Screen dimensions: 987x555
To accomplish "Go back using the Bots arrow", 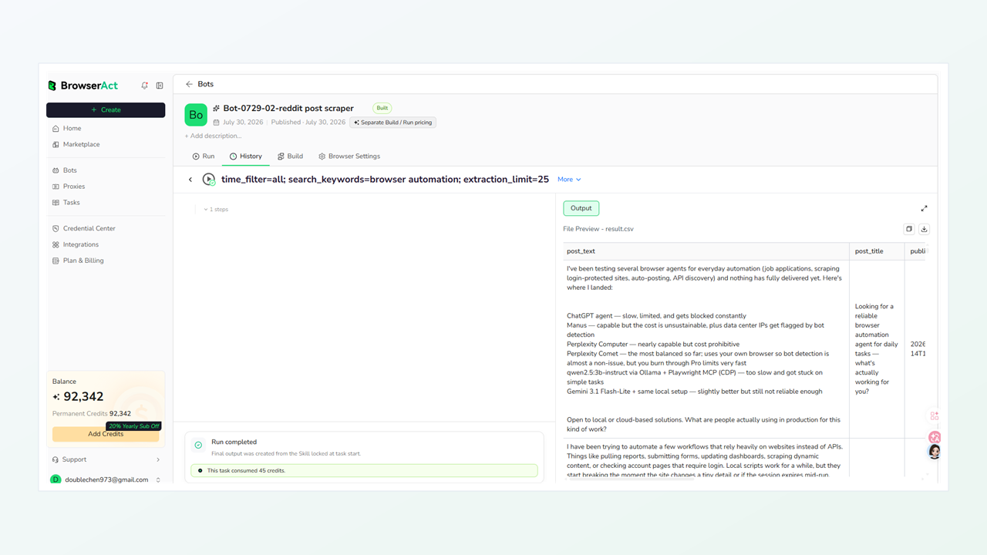I will pyautogui.click(x=189, y=84).
